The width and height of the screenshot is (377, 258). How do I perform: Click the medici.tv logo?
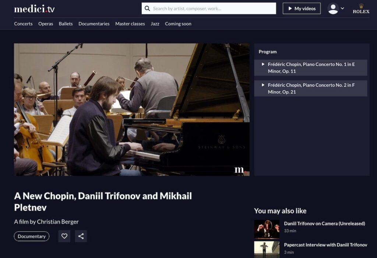pos(34,9)
